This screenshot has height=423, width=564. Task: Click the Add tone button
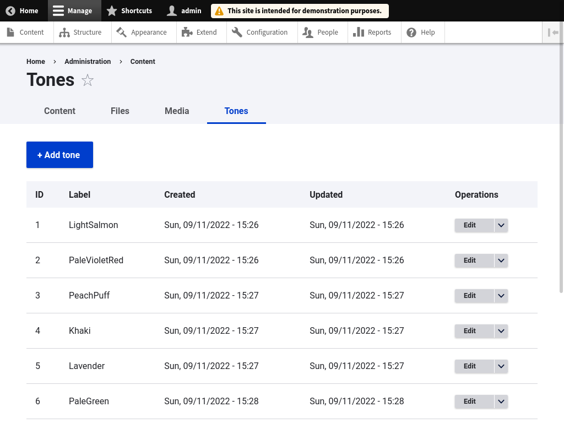(x=59, y=155)
